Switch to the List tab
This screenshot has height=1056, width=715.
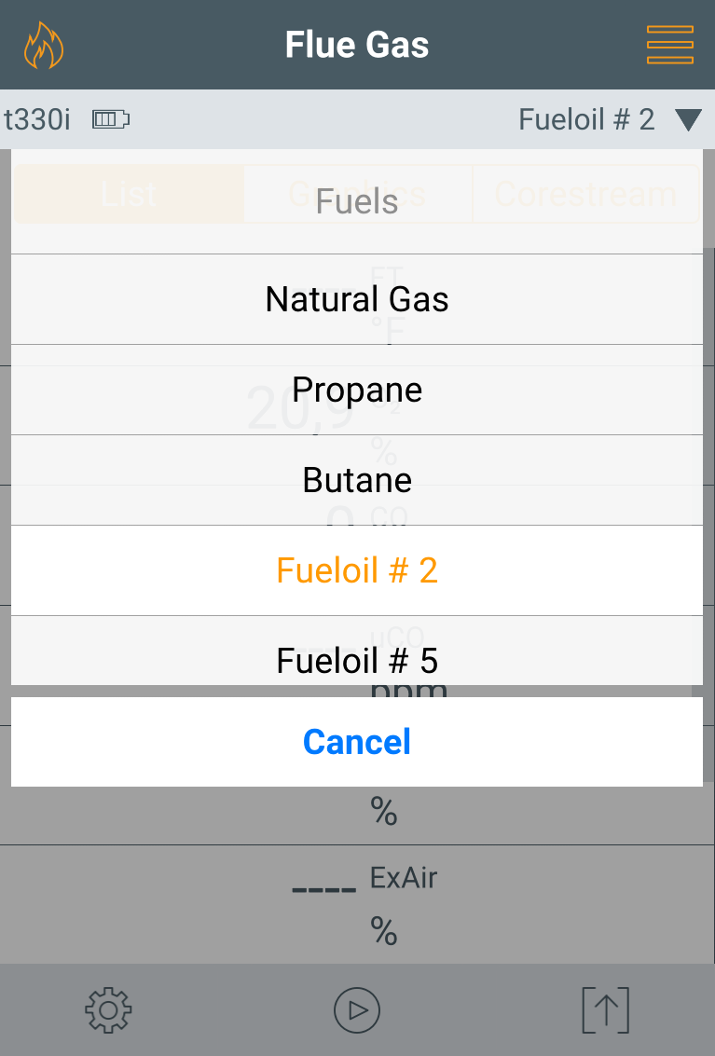(130, 194)
